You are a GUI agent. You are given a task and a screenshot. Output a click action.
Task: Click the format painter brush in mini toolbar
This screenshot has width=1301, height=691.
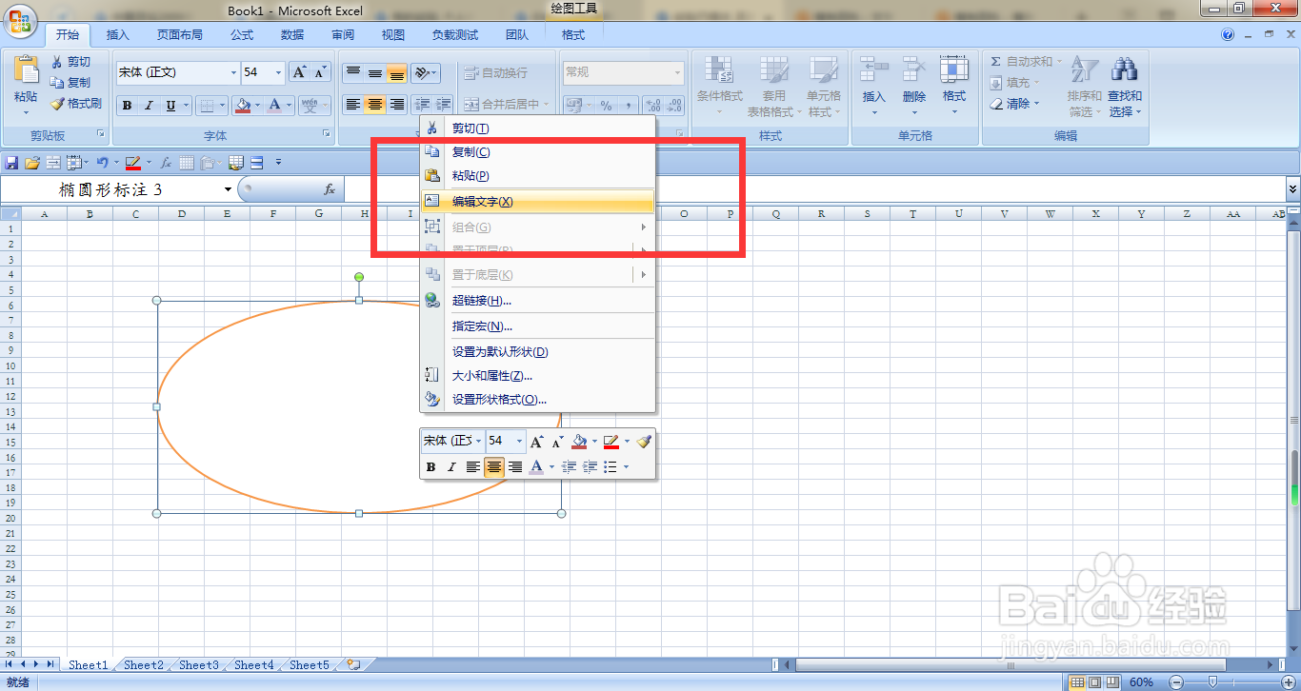point(644,442)
